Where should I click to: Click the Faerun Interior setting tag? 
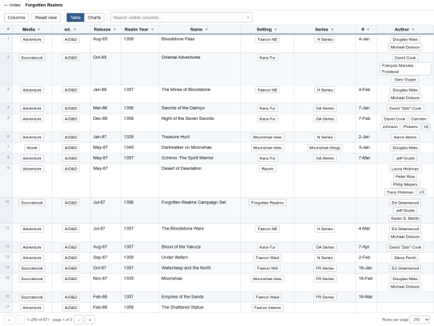pos(268,307)
